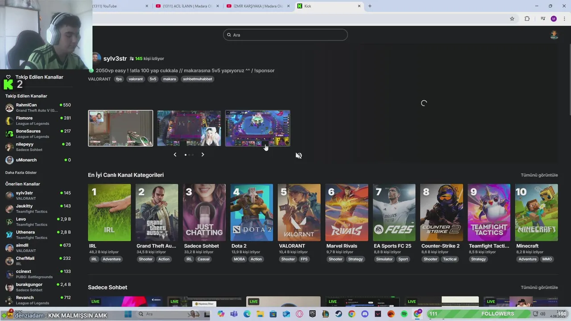Select the 'makara' stream tag
The image size is (571, 321).
click(x=170, y=79)
